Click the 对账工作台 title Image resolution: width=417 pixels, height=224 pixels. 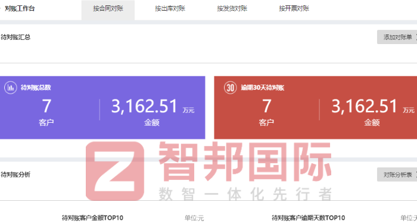pyautogui.click(x=20, y=9)
